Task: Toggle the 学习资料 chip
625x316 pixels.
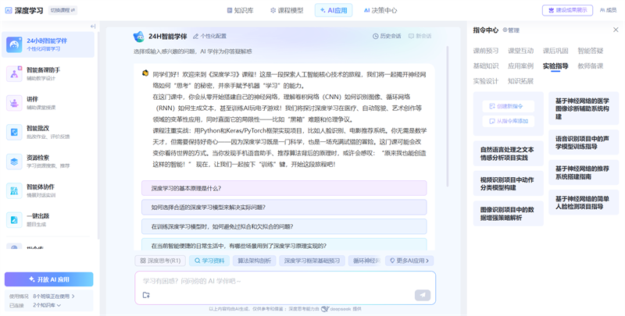Action: click(x=209, y=261)
